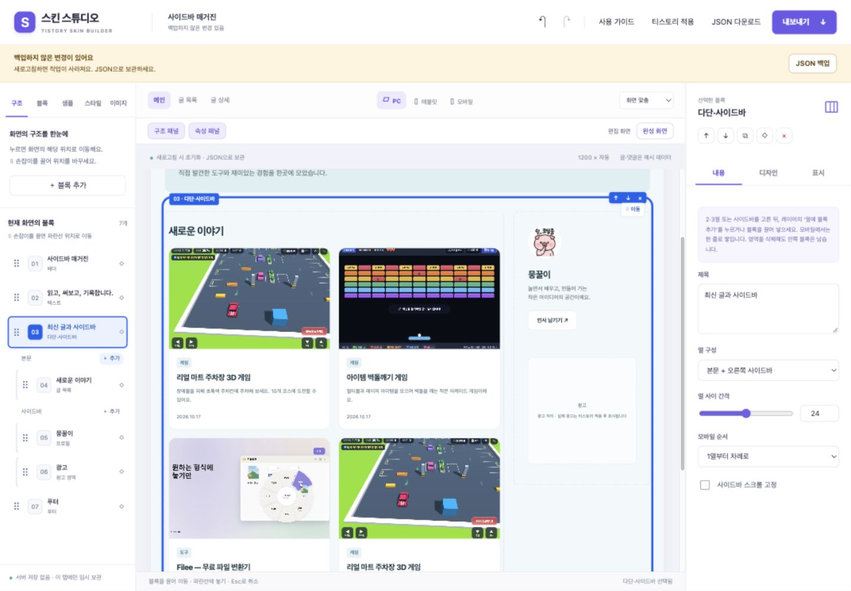Click the JSON 백업 button
The height and width of the screenshot is (591, 851).
(x=813, y=63)
